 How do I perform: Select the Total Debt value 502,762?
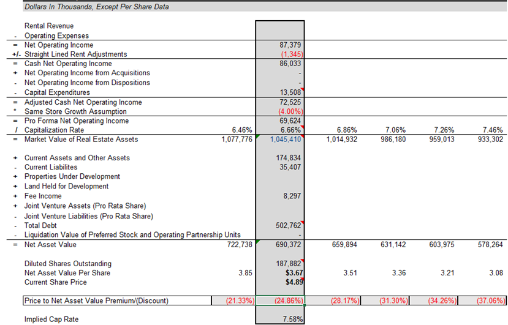coord(289,226)
